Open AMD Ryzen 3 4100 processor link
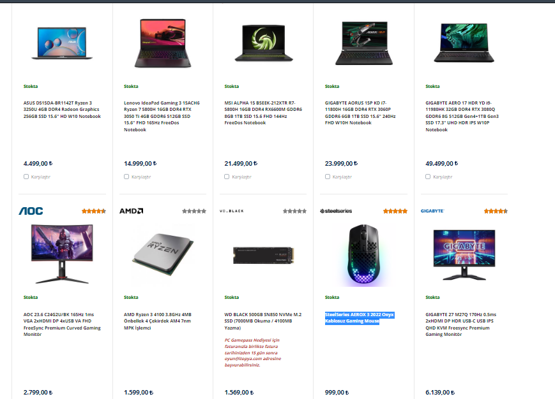Image resolution: width=555 pixels, height=399 pixels. pyautogui.click(x=158, y=321)
